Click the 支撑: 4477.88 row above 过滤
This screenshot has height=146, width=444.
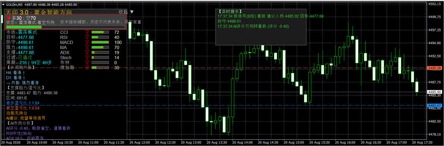tap(20, 53)
